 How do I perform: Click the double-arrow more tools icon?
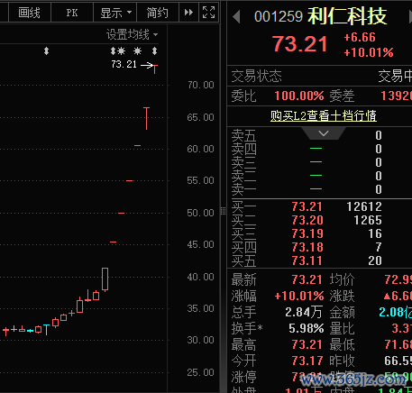188,13
